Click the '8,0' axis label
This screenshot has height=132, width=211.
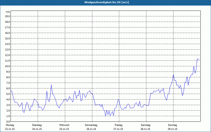(8, 77)
